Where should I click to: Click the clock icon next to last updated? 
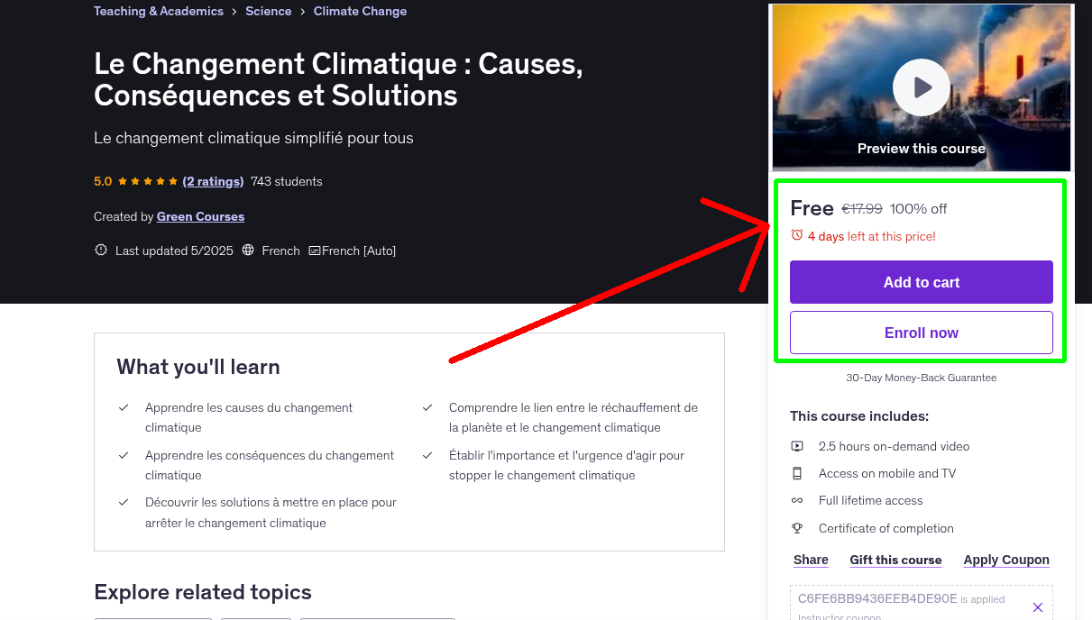100,250
